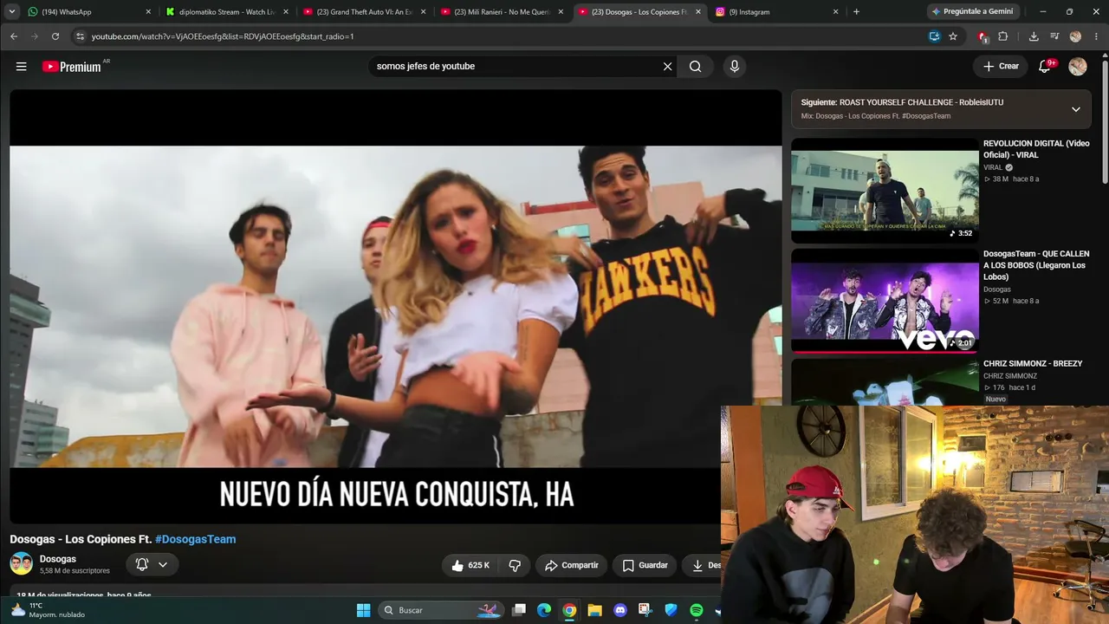Run search with the magnifier button
Viewport: 1109px width, 624px height.
[x=695, y=67]
